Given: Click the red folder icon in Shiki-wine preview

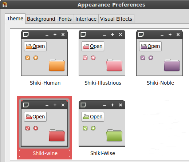Looking at the screenshot, I should pos(57,135).
